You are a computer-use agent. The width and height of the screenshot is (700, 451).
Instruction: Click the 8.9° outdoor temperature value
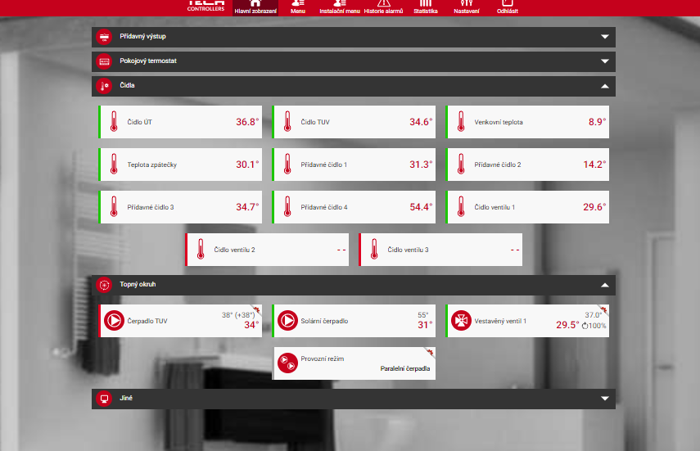598,122
